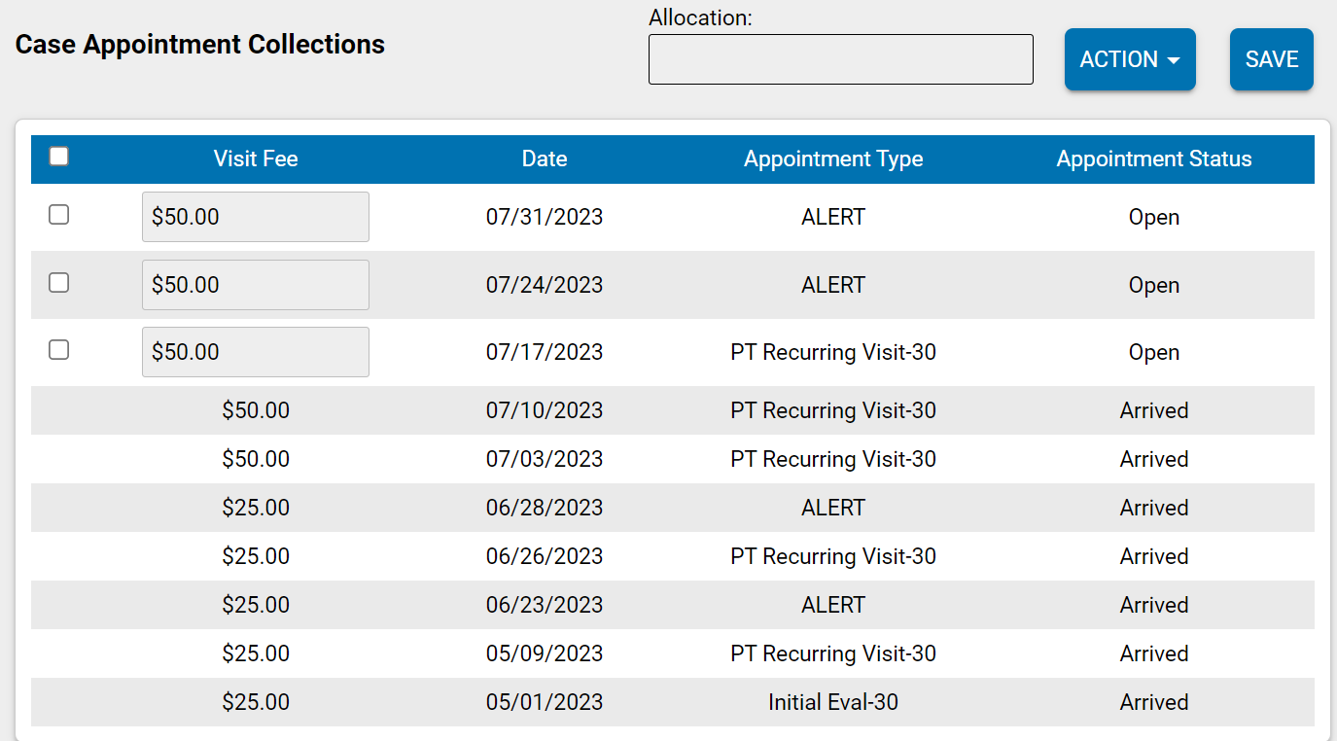Check the checkbox for the 07/31/2023 appointment
The image size is (1337, 741).
click(x=58, y=215)
